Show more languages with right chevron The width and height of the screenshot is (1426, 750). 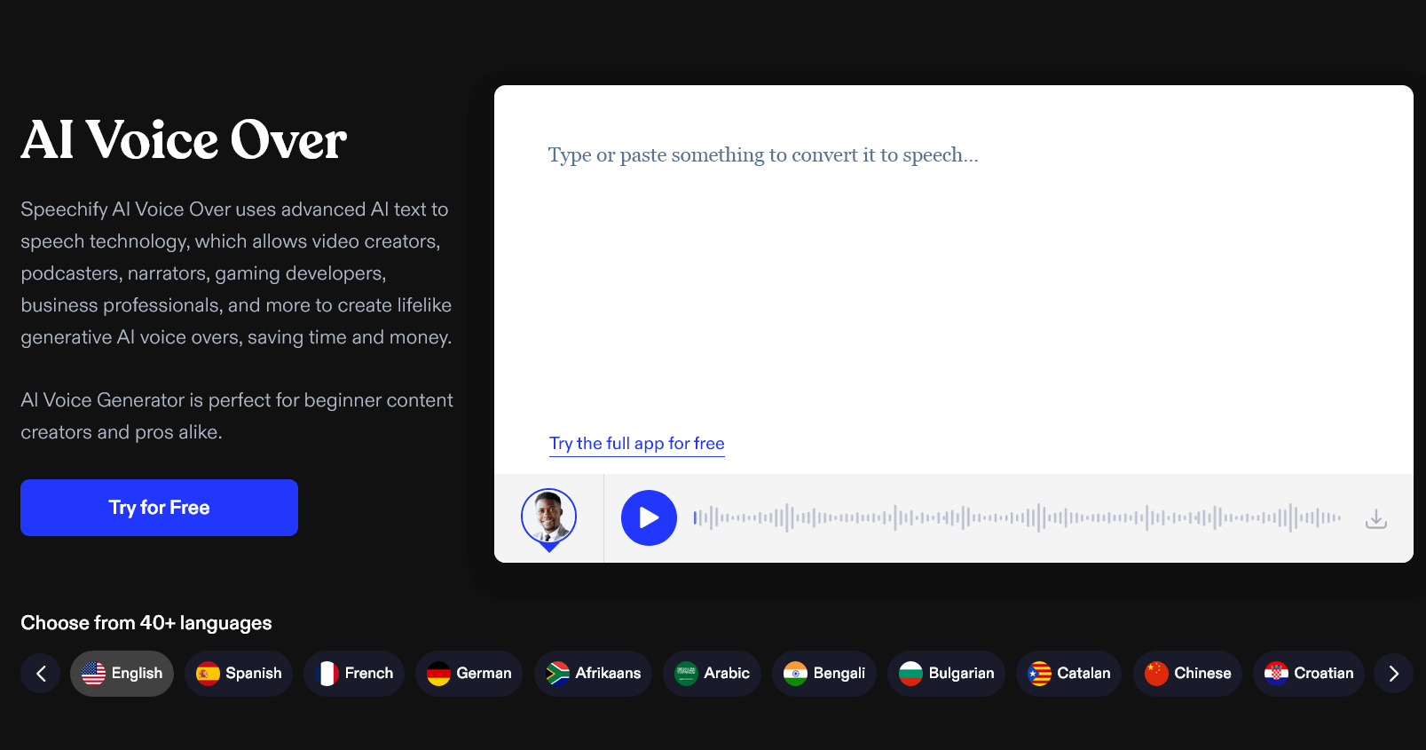[1393, 674]
